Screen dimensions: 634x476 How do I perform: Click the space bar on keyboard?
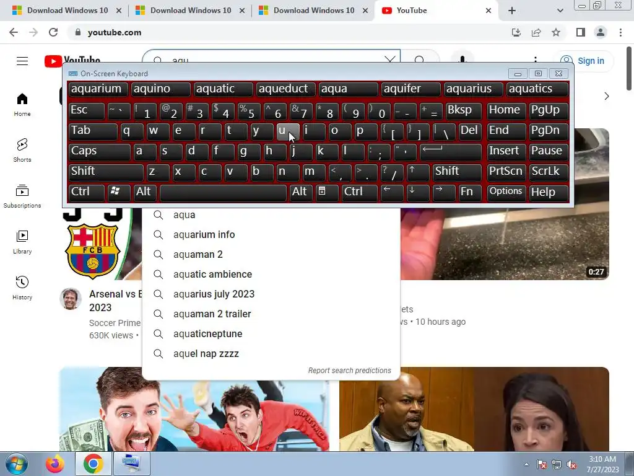(x=223, y=192)
